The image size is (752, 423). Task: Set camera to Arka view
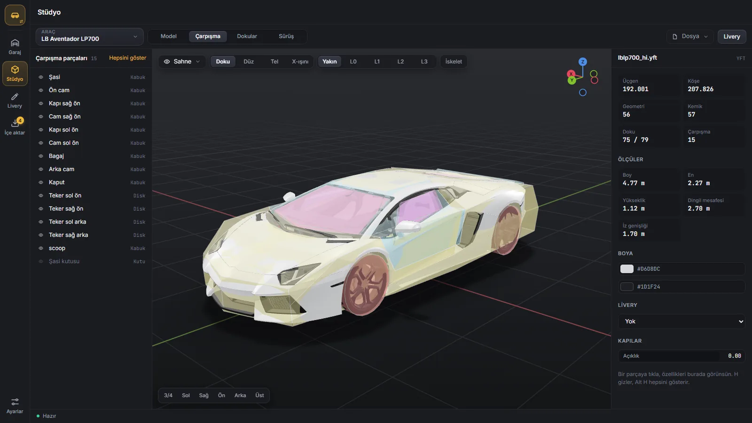[x=240, y=395]
